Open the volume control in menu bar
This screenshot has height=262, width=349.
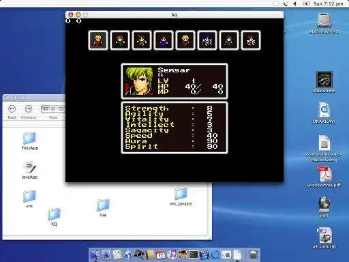(295, 3)
